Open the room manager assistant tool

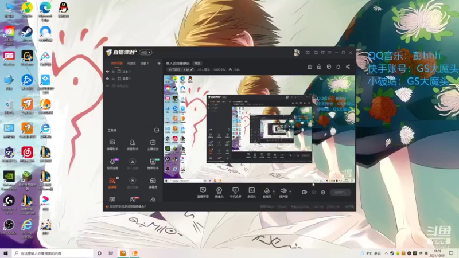coord(133,145)
